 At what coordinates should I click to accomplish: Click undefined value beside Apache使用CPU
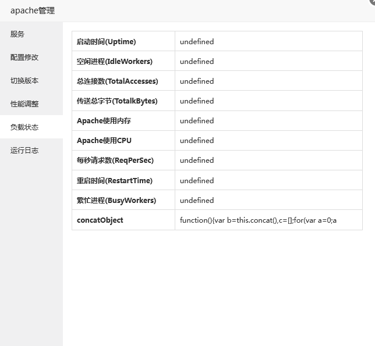click(197, 141)
